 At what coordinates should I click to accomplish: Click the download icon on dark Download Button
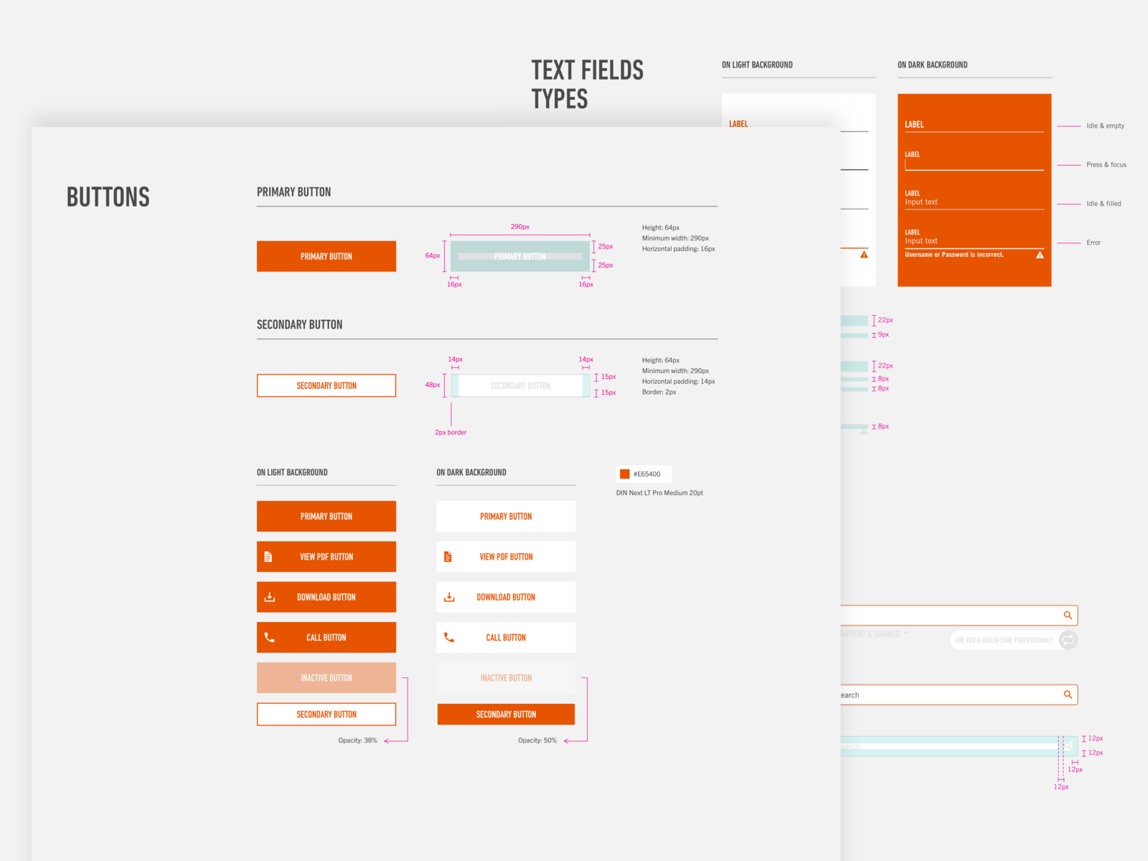click(449, 596)
